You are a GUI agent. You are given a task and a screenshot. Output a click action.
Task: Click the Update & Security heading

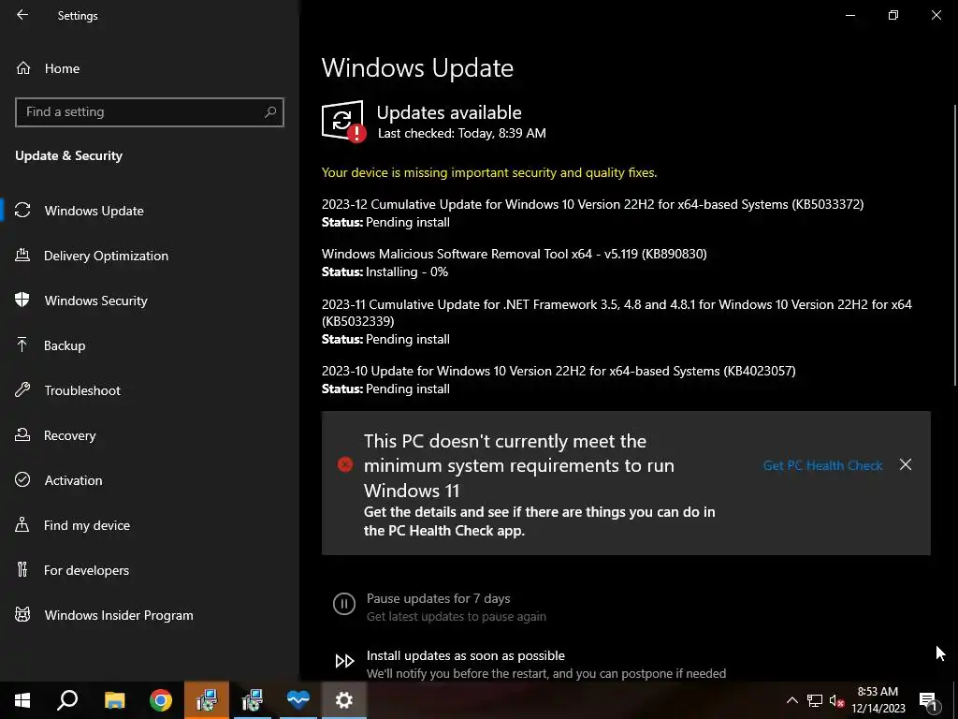coord(68,156)
